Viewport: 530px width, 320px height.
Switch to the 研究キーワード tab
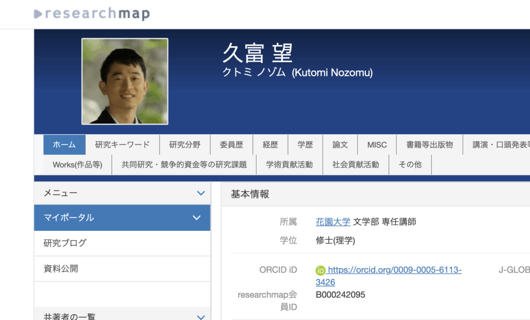point(122,145)
